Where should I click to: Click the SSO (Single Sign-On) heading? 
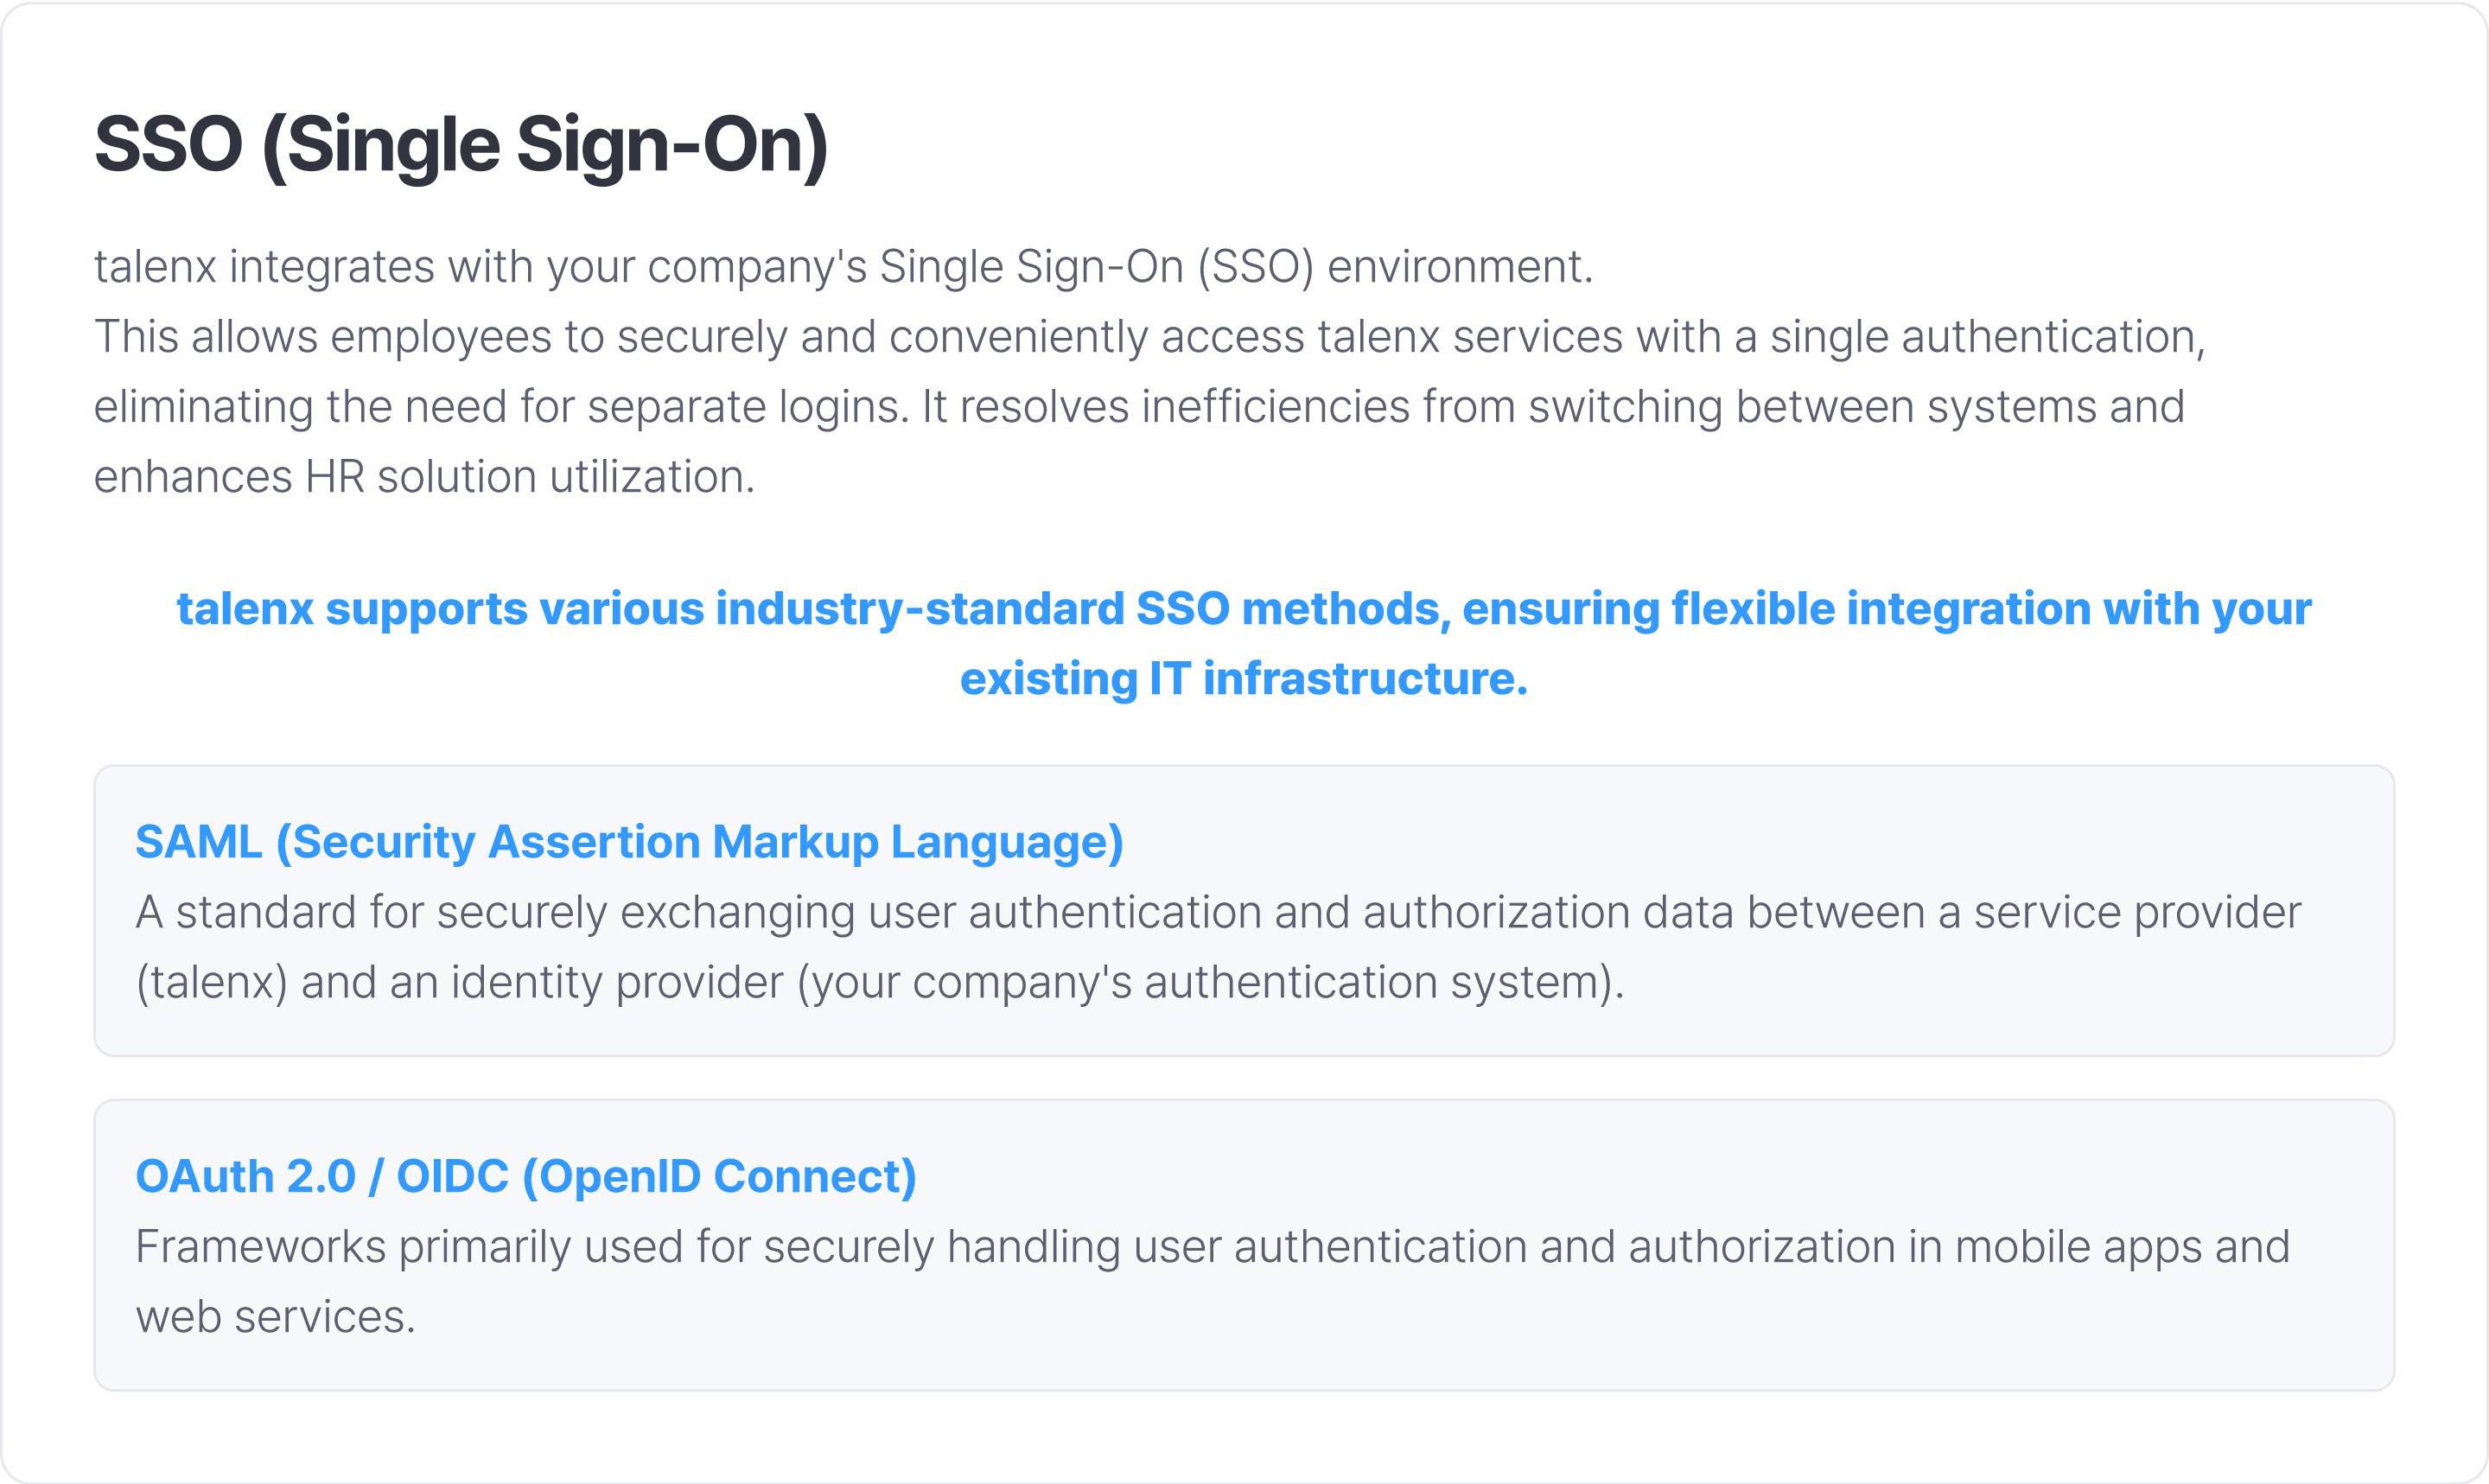pyautogui.click(x=461, y=146)
